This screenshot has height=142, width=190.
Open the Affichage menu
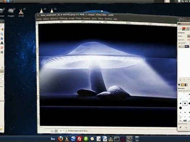click(63, 19)
